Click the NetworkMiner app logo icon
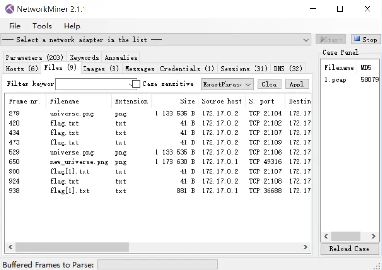This screenshot has width=382, height=270. click(x=10, y=9)
